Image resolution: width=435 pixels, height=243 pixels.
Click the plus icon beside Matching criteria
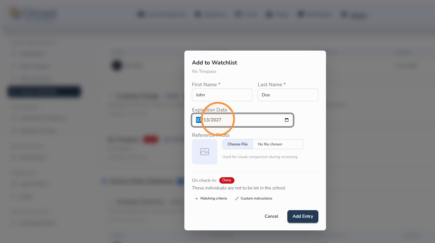[197, 198]
